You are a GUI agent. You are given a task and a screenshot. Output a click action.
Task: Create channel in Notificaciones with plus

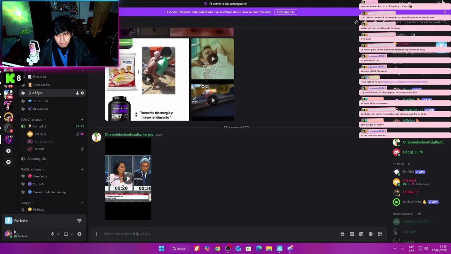coord(82,169)
